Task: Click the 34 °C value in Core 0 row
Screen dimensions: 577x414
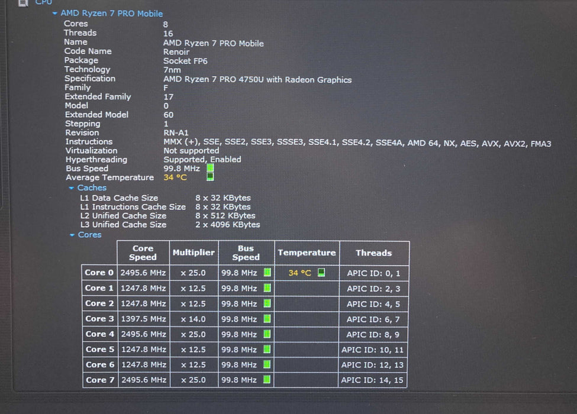Action: click(300, 273)
